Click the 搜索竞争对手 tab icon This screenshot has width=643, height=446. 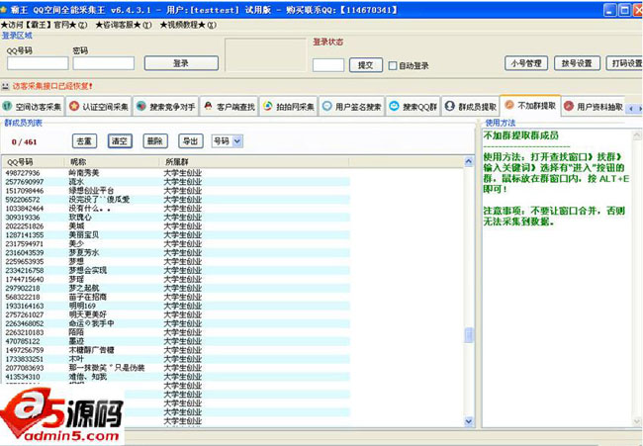click(x=141, y=106)
